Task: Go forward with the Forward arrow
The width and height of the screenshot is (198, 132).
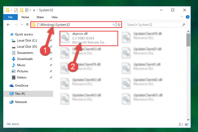Action: [16, 25]
